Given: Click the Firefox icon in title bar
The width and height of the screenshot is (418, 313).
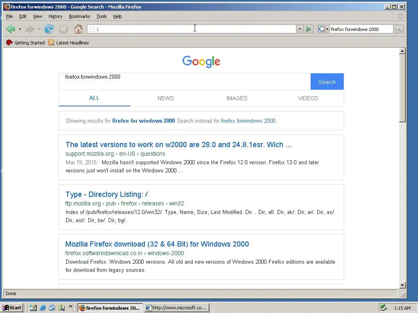Looking at the screenshot, I should (x=7, y=7).
